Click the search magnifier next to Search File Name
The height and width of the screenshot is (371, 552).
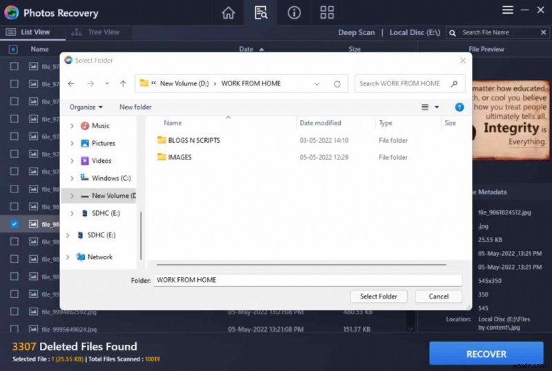(453, 32)
